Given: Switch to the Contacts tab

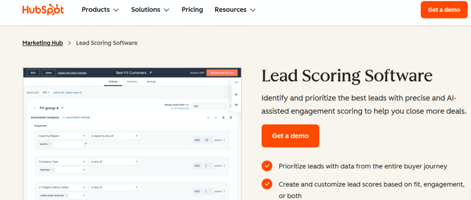Looking at the screenshot, I should click(132, 82).
